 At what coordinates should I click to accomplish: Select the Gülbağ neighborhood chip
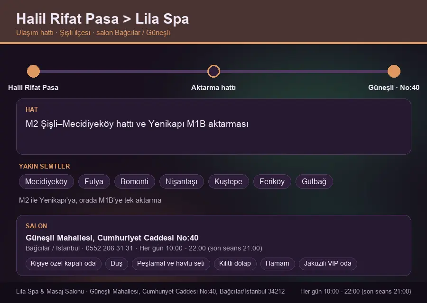[x=314, y=181]
